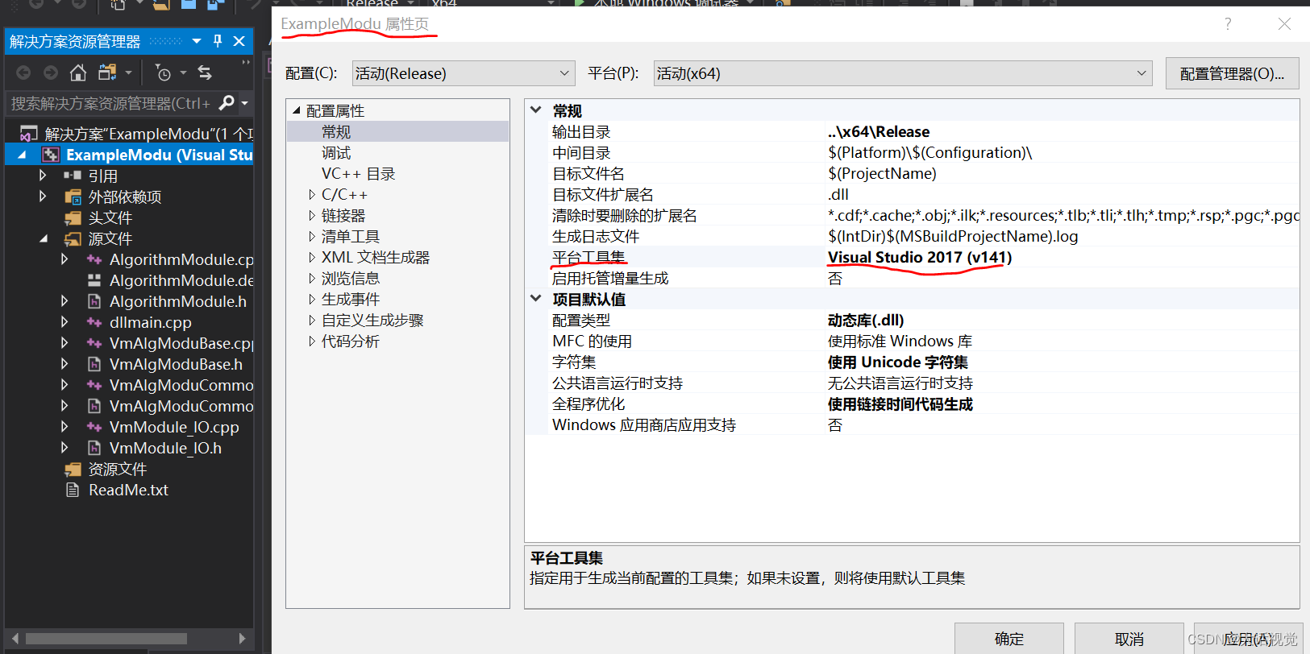The height and width of the screenshot is (654, 1310).
Task: Open the dropdown next to the switch views icon
Action: (x=129, y=73)
